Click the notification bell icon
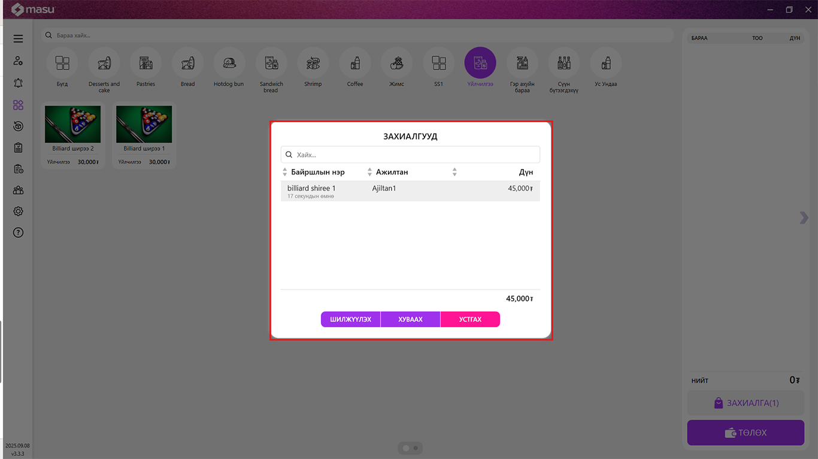This screenshot has height=459, width=818. tap(18, 83)
